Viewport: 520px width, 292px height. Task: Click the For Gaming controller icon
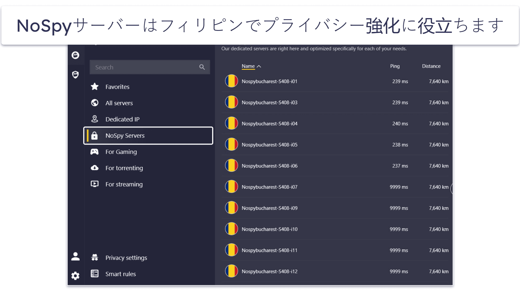pyautogui.click(x=94, y=152)
